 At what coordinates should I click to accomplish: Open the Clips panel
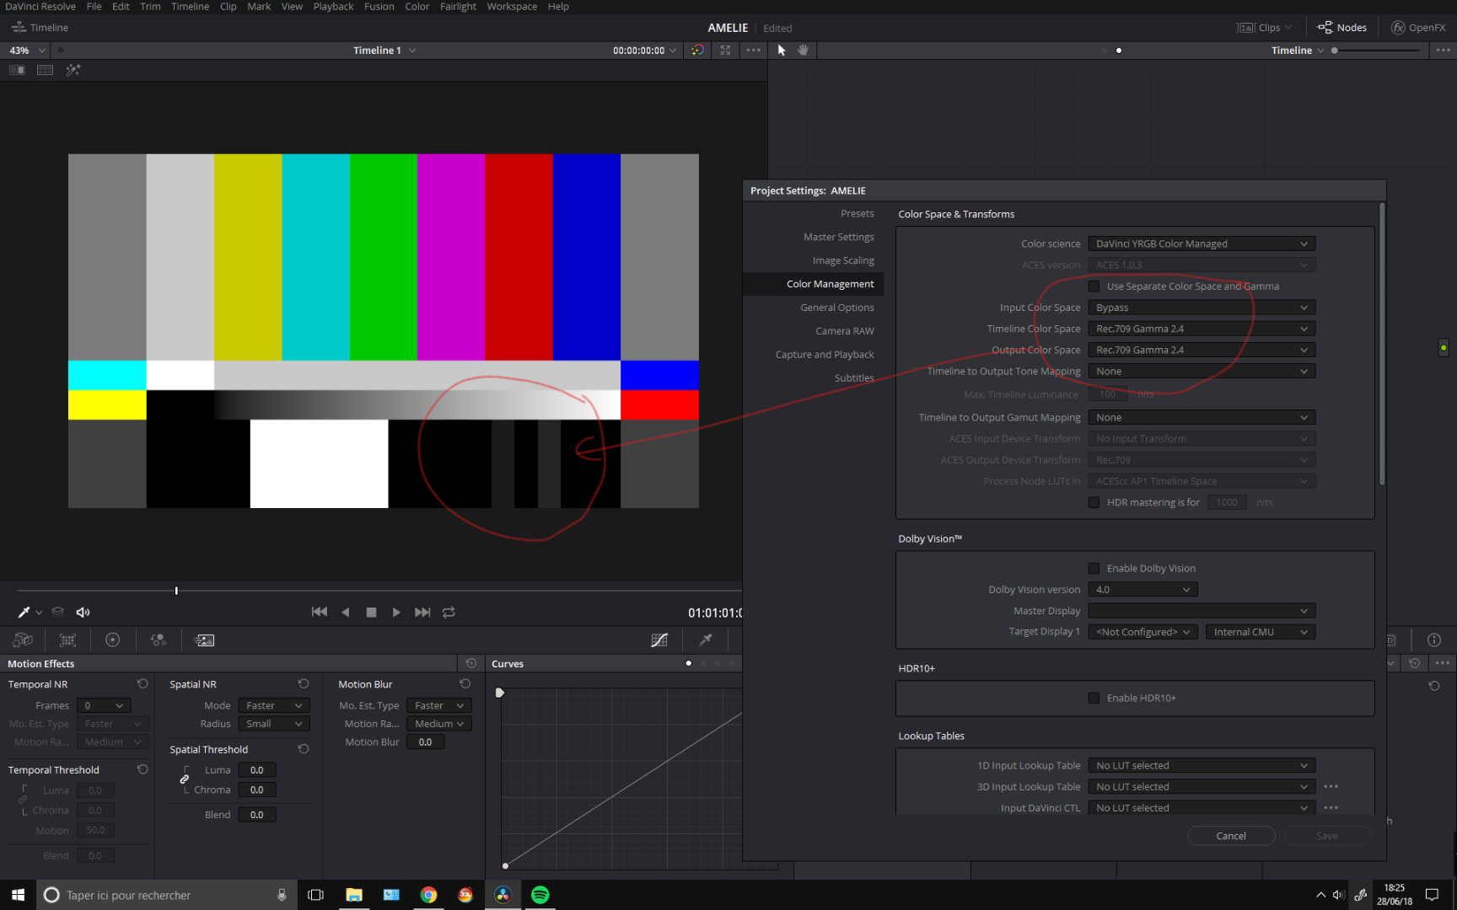pyautogui.click(x=1263, y=28)
